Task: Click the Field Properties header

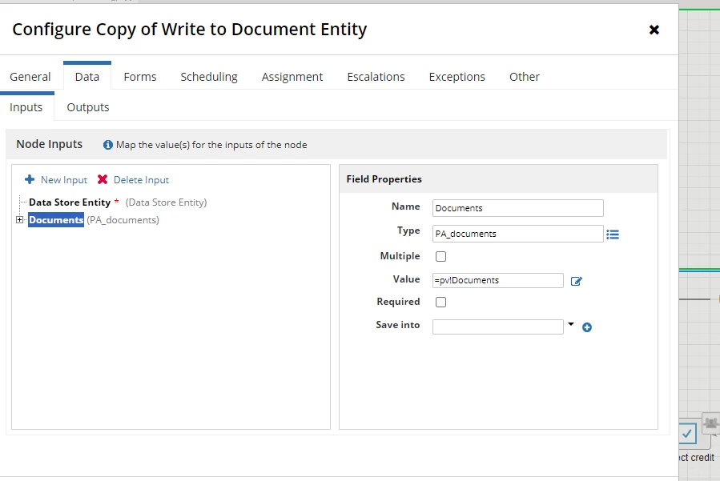Action: [384, 179]
